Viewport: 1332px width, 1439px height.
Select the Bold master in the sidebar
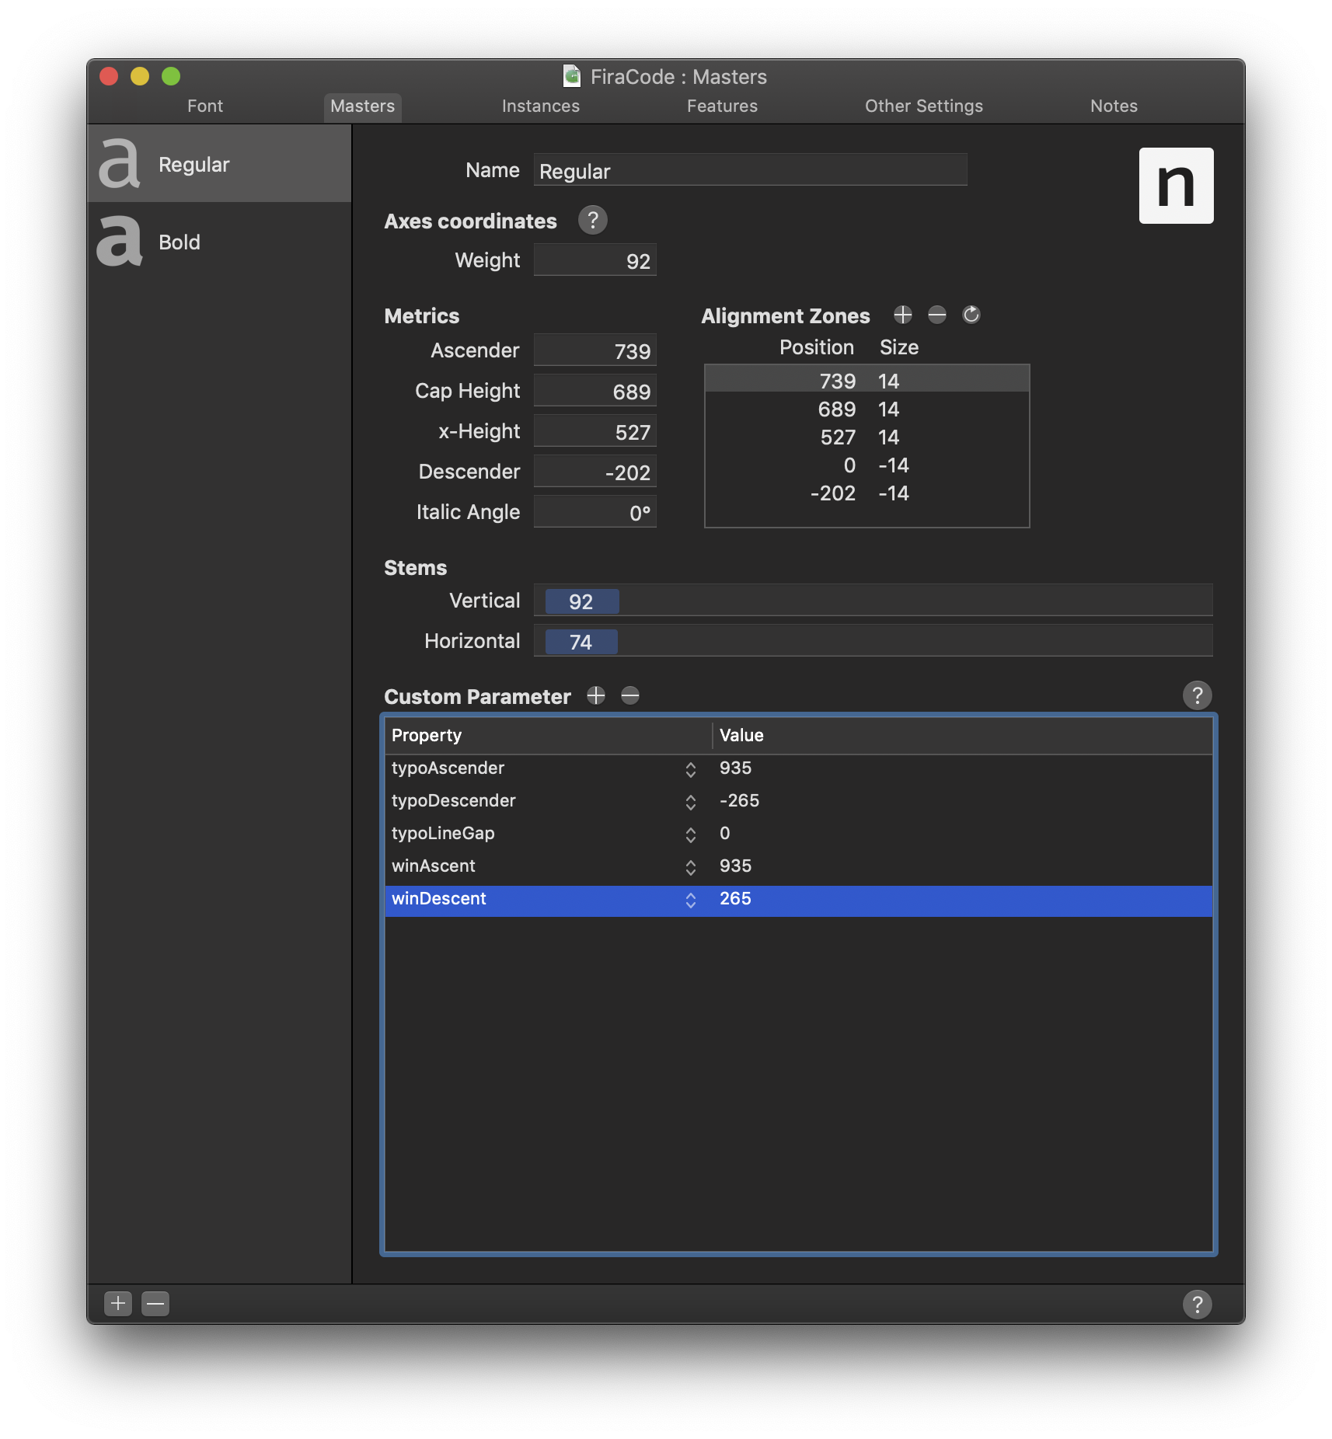click(218, 242)
